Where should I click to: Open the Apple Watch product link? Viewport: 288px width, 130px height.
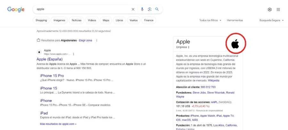pyautogui.click(x=208, y=116)
